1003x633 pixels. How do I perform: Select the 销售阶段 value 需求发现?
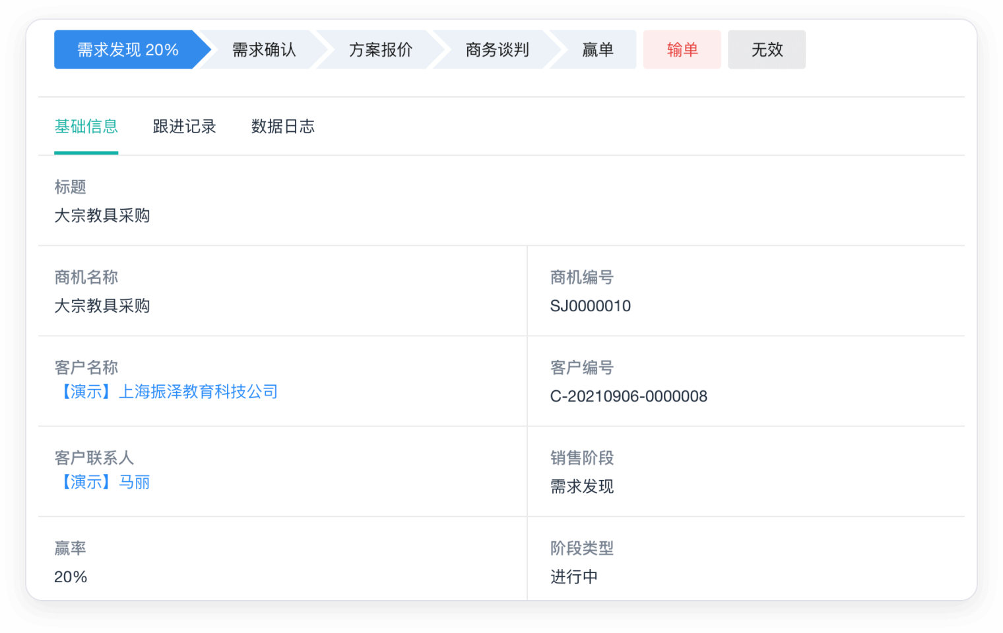[x=582, y=487]
